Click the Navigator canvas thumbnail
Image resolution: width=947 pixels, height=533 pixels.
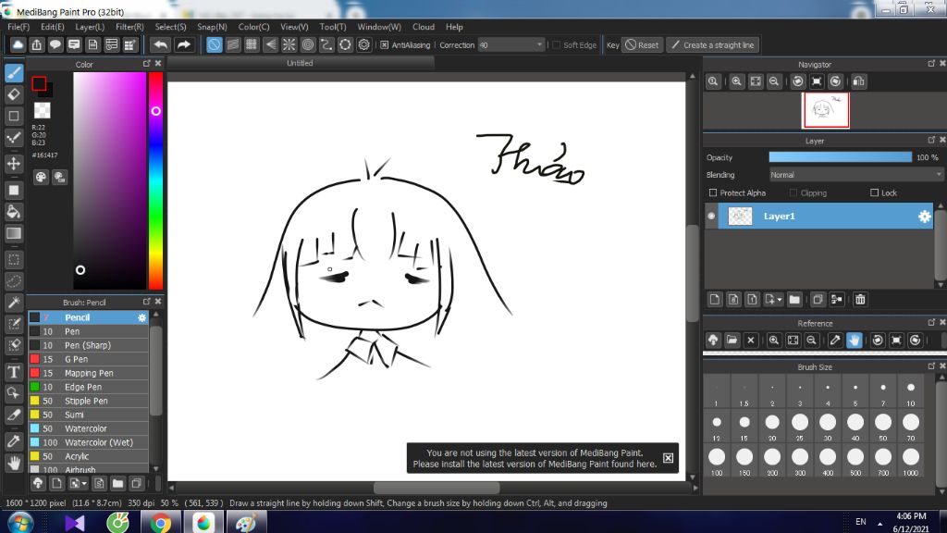(x=826, y=110)
